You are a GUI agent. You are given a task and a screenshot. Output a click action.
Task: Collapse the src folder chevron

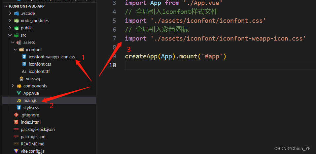click(10, 35)
